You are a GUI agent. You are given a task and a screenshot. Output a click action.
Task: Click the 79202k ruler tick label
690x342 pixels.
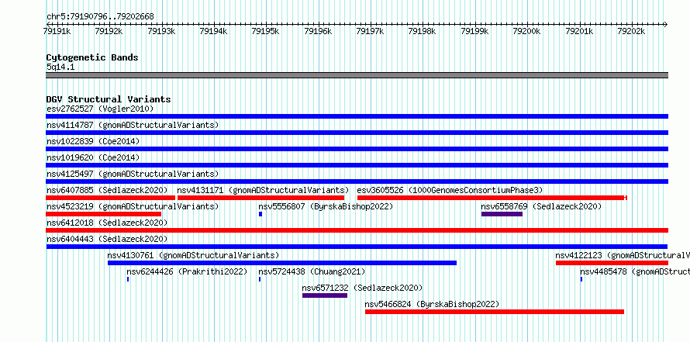(x=632, y=31)
